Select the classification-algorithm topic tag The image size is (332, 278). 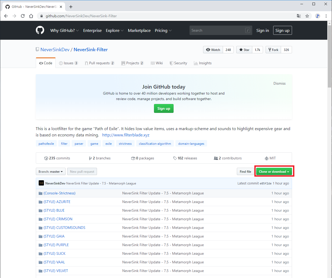(x=155, y=144)
